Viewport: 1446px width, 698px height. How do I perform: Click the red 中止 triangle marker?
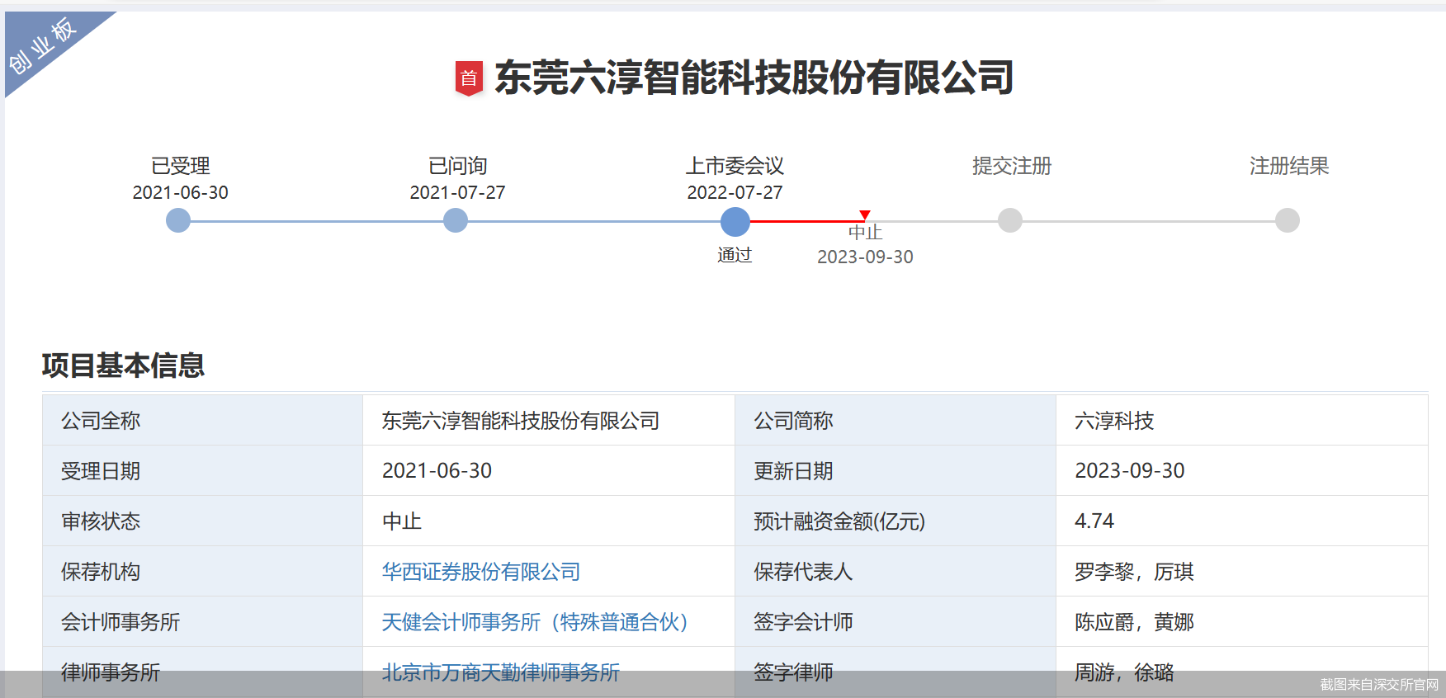(x=865, y=215)
